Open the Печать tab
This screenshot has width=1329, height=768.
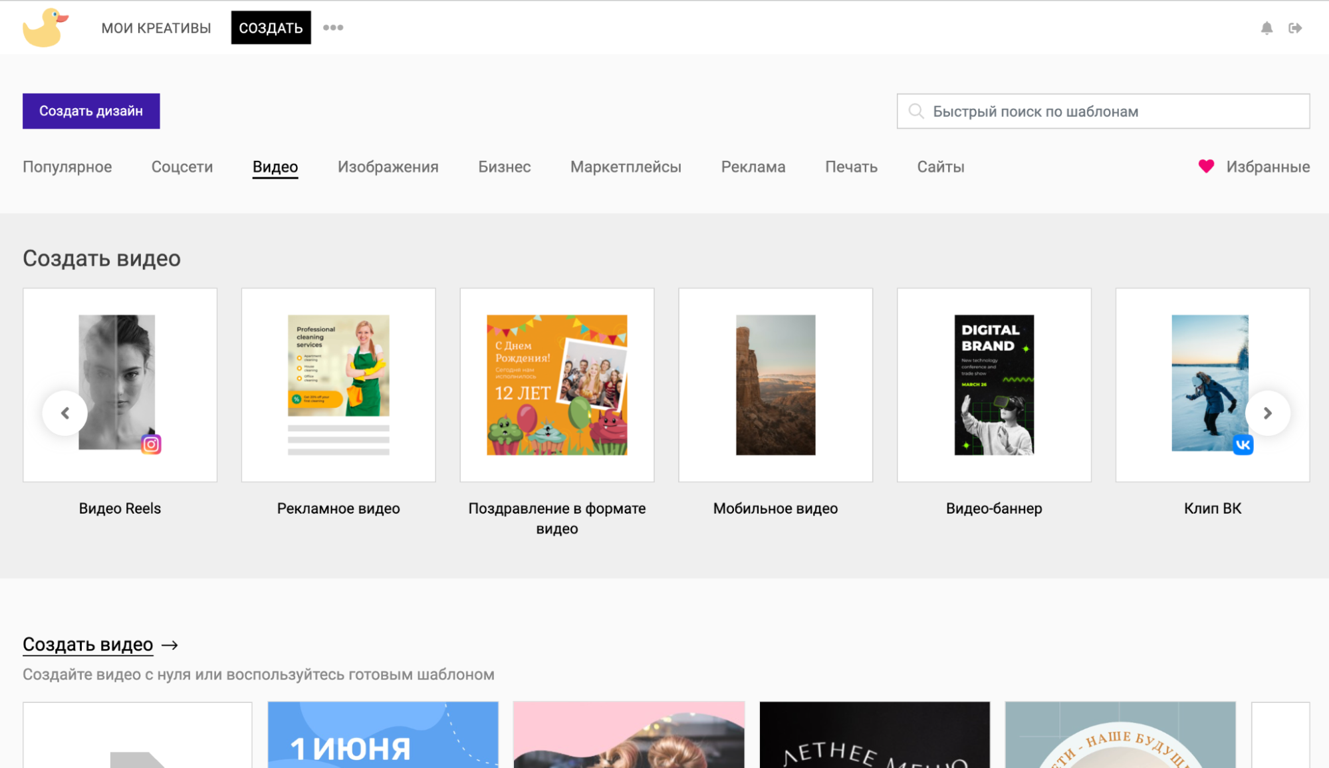pos(851,167)
